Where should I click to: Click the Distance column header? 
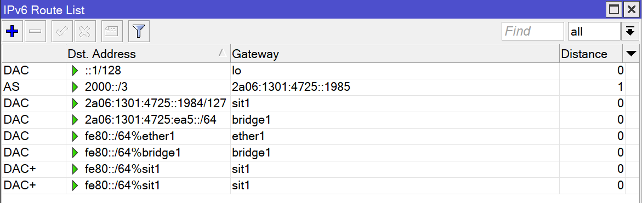tap(591, 54)
